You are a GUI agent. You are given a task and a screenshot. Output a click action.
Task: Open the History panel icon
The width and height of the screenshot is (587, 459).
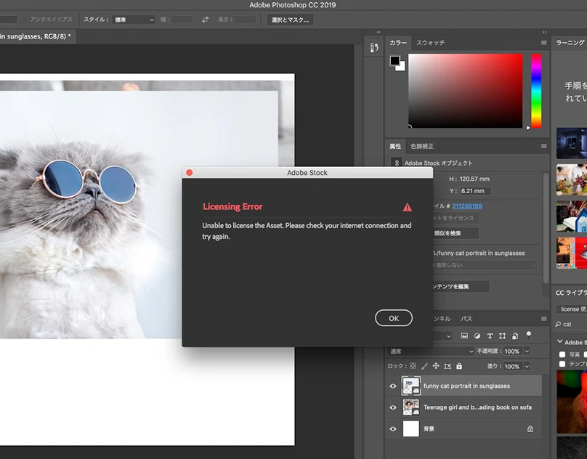pos(374,48)
